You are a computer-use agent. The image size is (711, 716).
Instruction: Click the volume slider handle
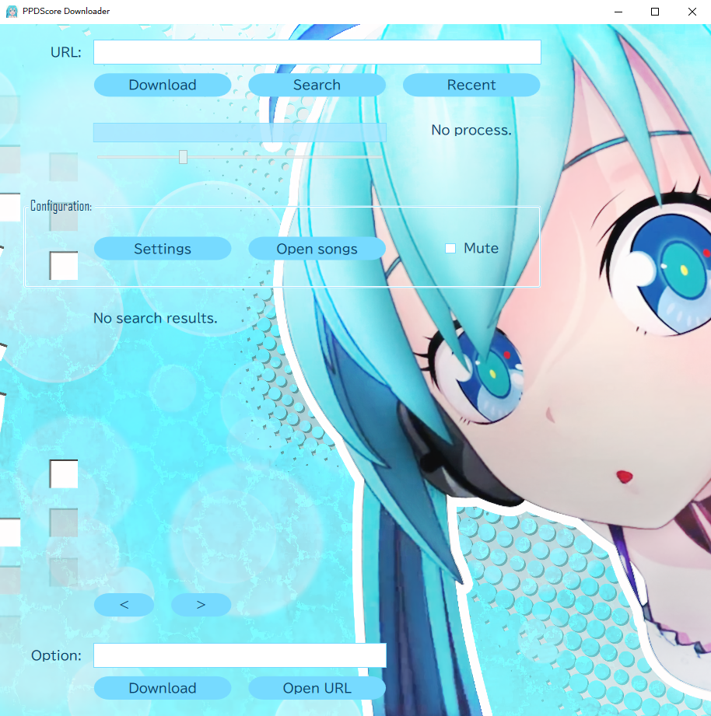click(x=183, y=157)
